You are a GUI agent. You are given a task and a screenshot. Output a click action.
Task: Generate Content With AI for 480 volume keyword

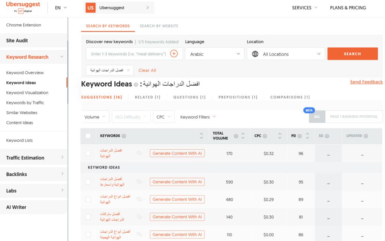177,199
